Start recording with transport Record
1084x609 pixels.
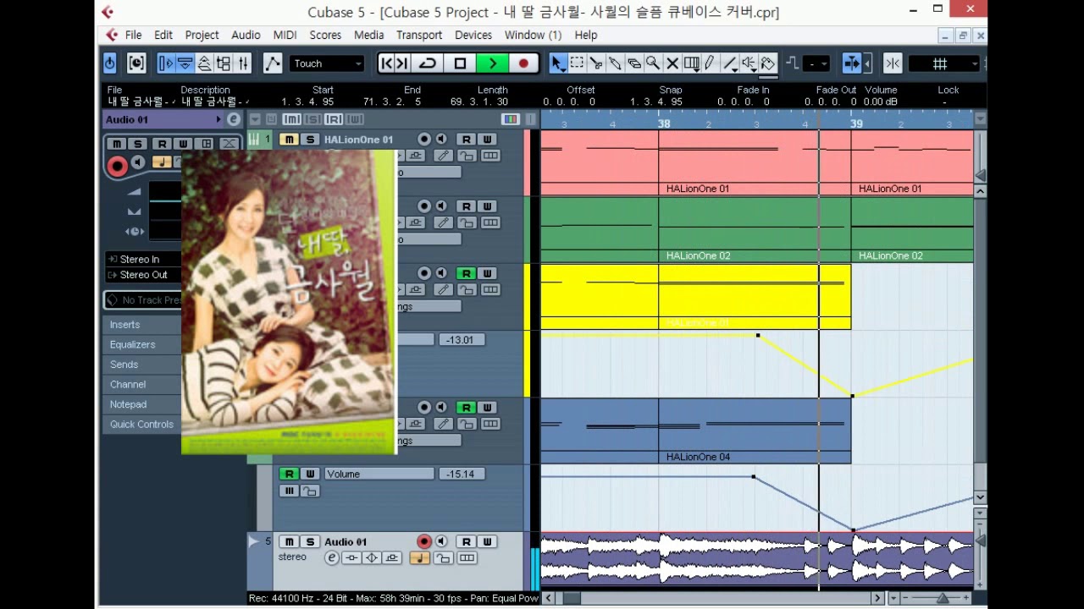[x=523, y=63]
